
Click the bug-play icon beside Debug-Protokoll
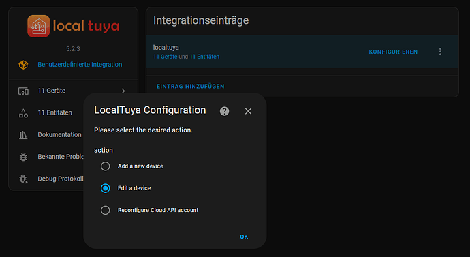point(23,179)
